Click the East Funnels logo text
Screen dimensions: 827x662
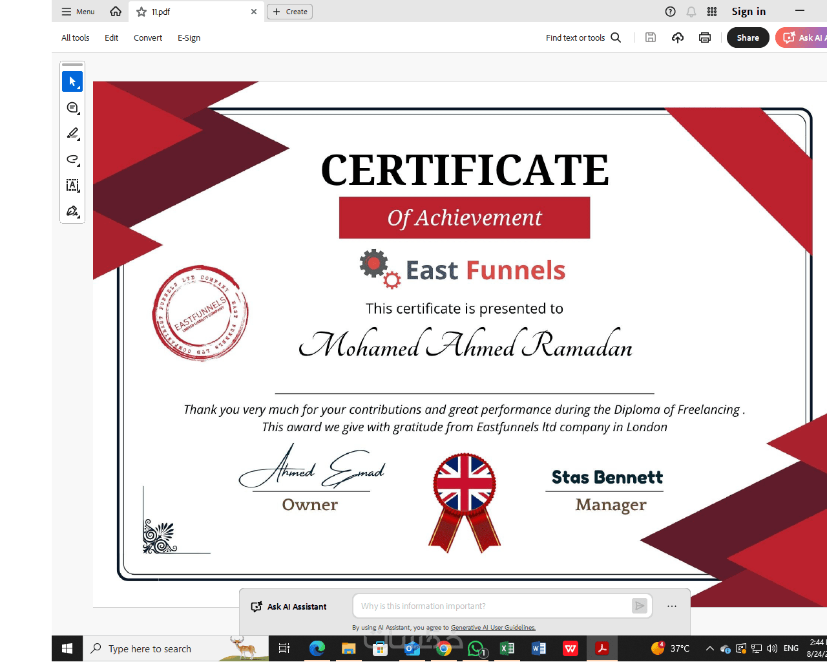[x=485, y=270]
